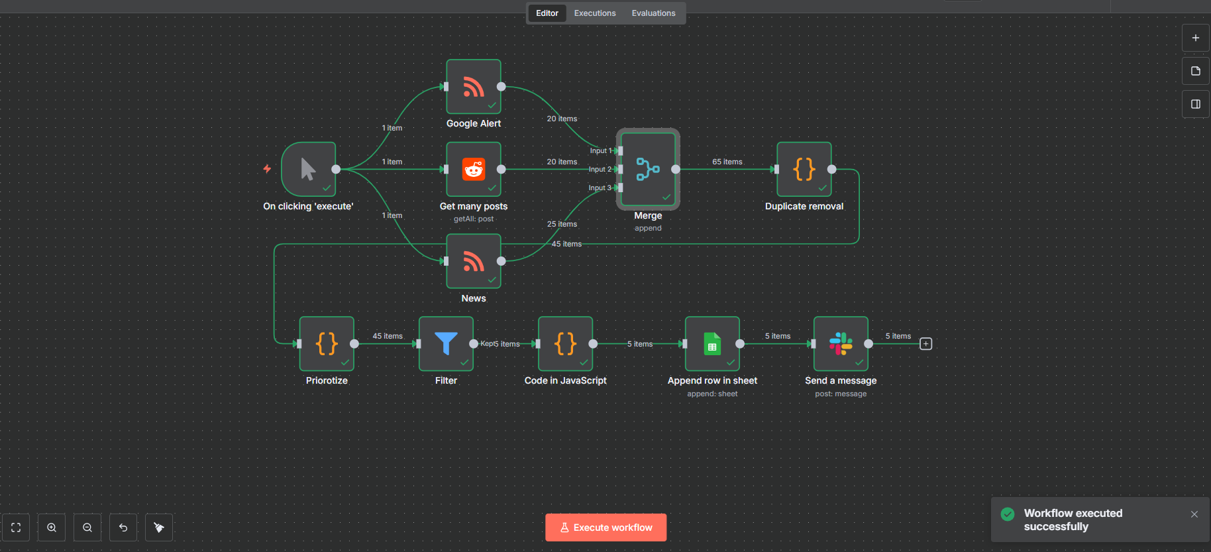Add a node after Send a message
This screenshot has height=552, width=1211.
[x=925, y=344]
